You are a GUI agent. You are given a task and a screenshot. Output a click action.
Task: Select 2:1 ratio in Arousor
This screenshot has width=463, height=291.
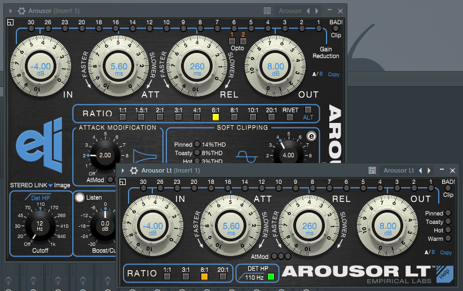pos(160,117)
